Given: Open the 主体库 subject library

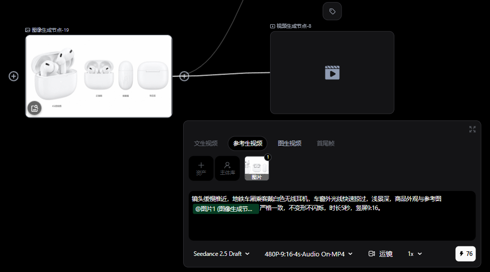Looking at the screenshot, I should [227, 168].
